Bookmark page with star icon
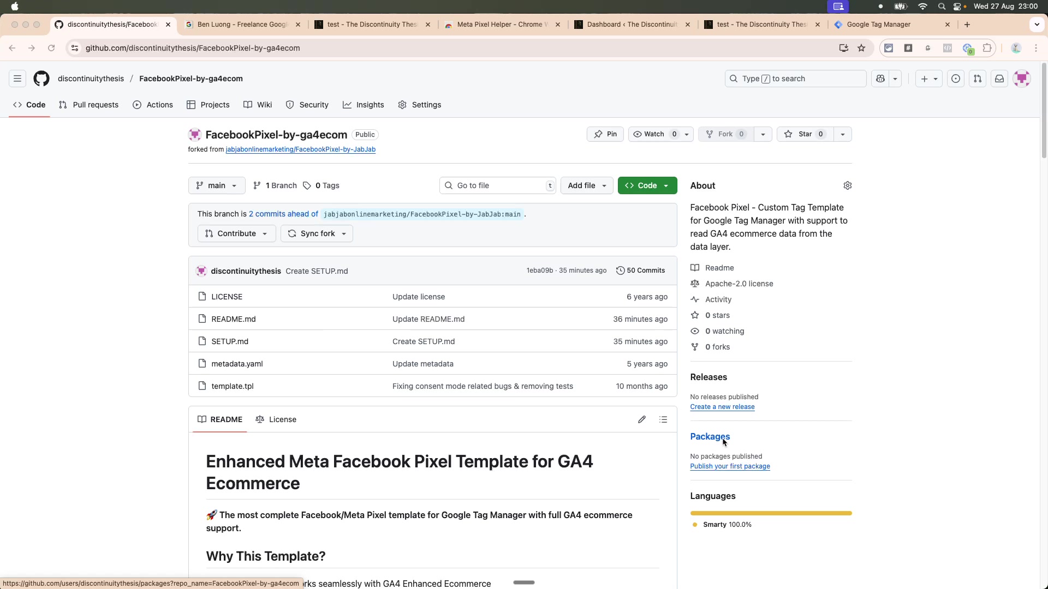 [x=861, y=48]
